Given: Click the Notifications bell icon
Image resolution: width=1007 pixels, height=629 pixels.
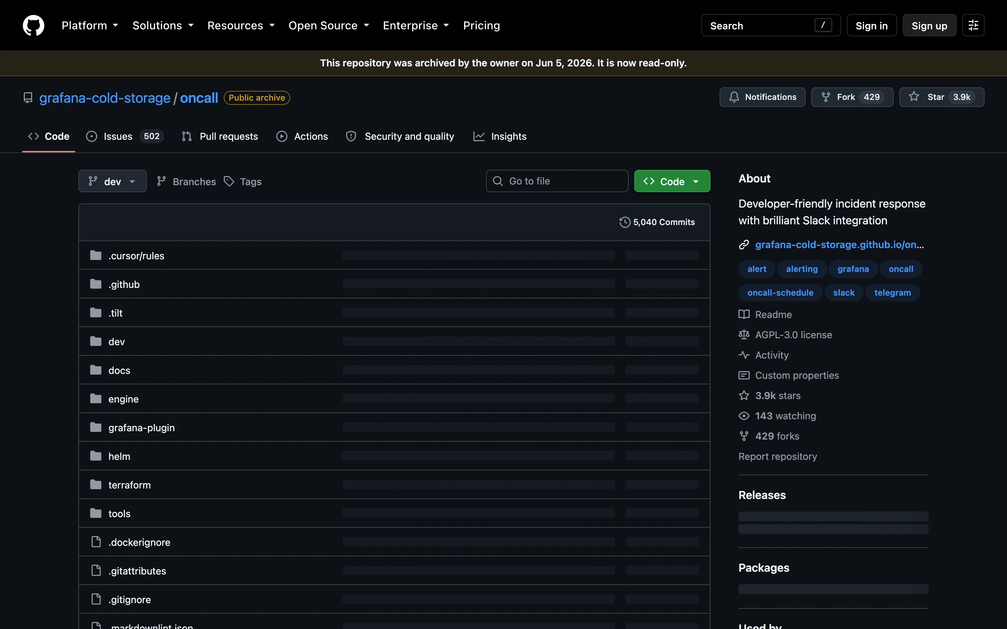Looking at the screenshot, I should pyautogui.click(x=734, y=97).
